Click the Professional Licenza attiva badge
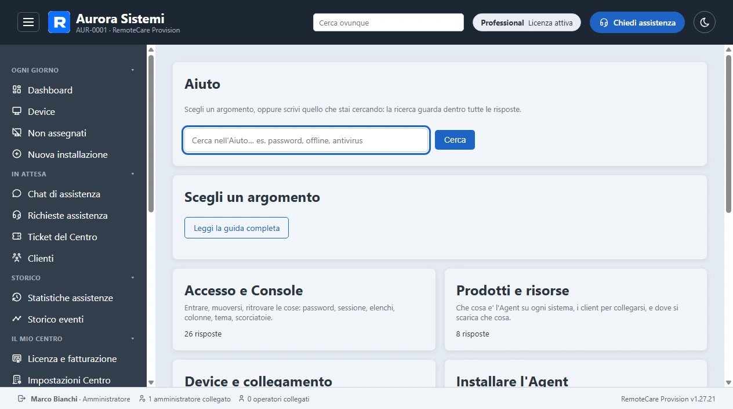Image resolution: width=733 pixels, height=409 pixels. point(527,23)
